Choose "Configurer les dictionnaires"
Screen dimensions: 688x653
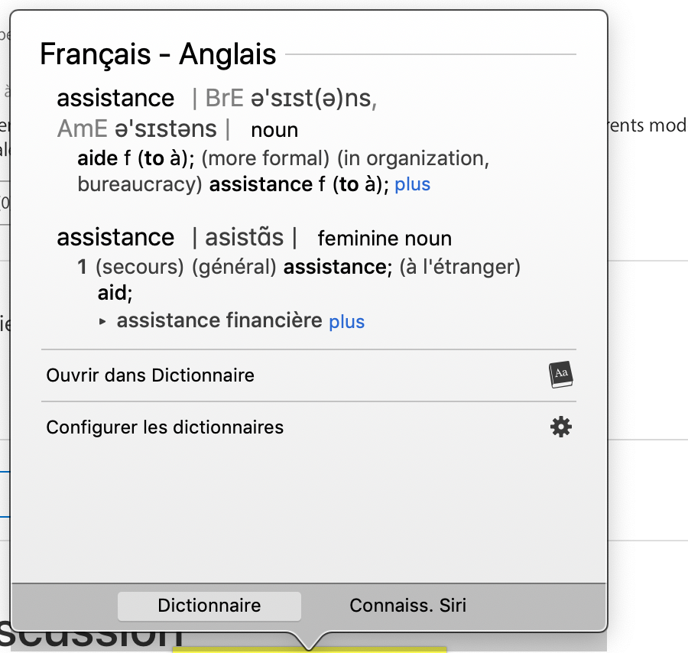[165, 427]
